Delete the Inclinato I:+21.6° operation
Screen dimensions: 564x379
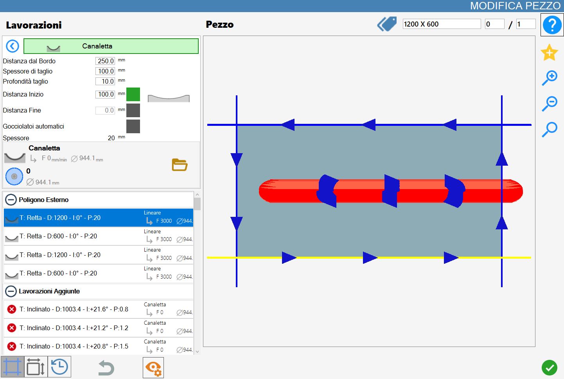click(x=12, y=309)
